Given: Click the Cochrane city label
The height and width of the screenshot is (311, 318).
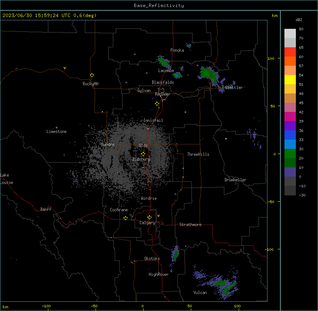Looking at the screenshot, I should tap(119, 210).
